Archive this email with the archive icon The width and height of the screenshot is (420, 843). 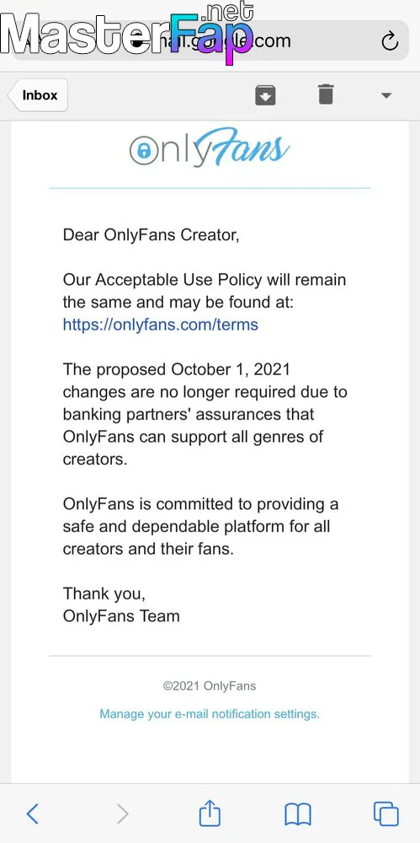pos(265,95)
